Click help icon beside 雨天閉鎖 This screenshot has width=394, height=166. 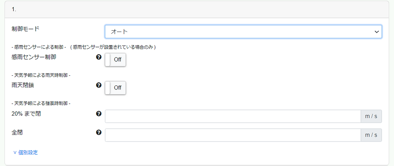click(x=98, y=85)
